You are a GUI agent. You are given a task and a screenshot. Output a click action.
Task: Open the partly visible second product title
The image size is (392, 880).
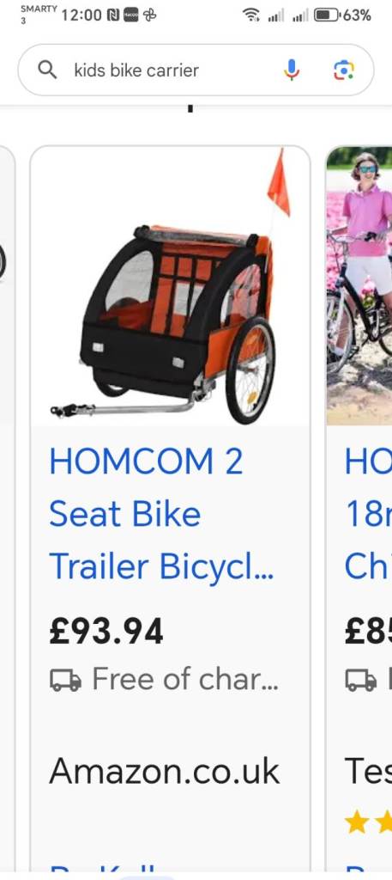click(x=369, y=514)
